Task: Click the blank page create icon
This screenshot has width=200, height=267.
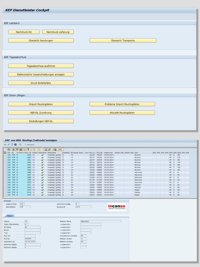Action: pyautogui.click(x=12, y=145)
